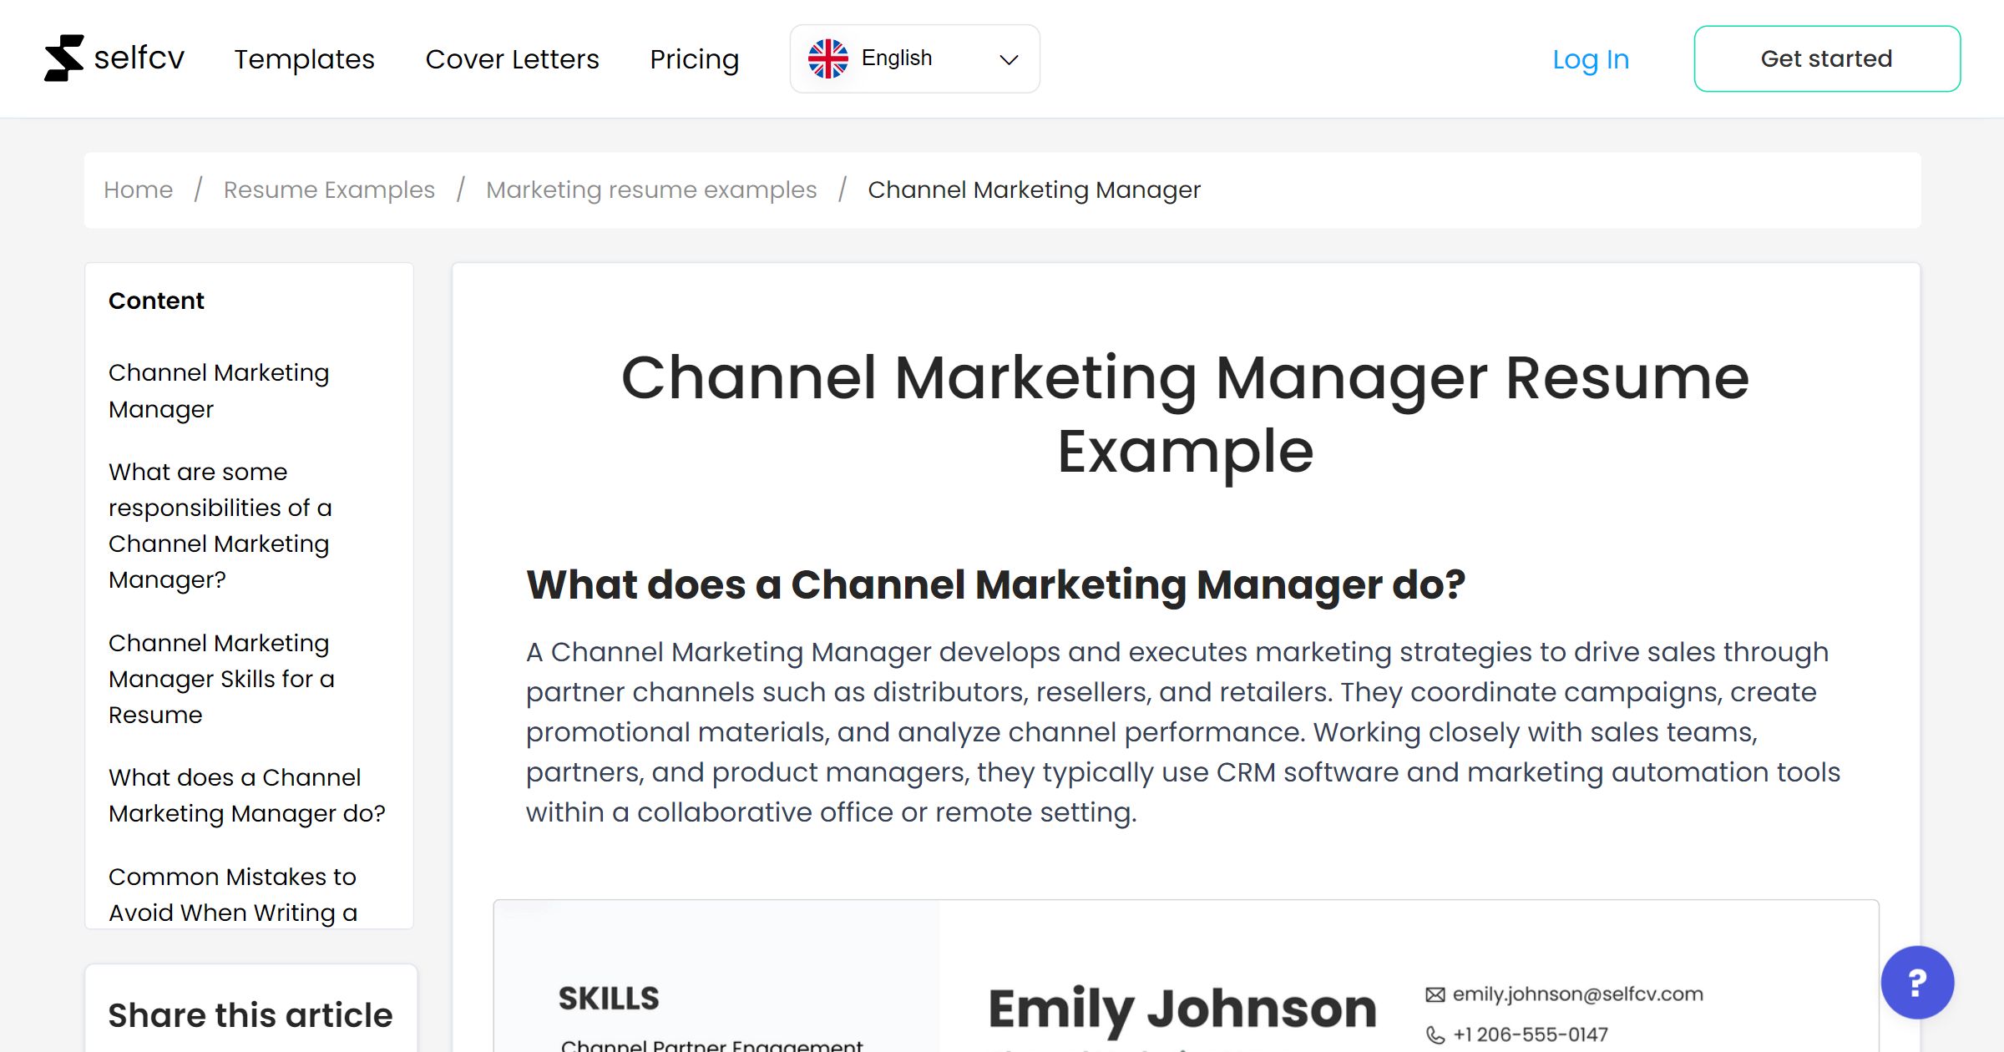Click the +1 206-555-0147 phone number
The image size is (2004, 1052).
point(1531,1034)
